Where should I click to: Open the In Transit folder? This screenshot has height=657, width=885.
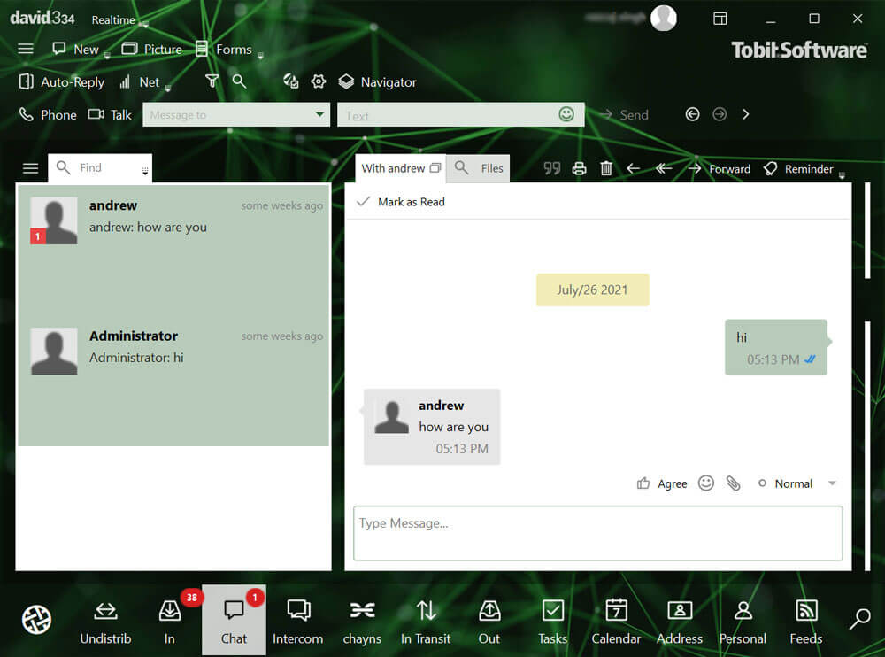click(x=427, y=622)
